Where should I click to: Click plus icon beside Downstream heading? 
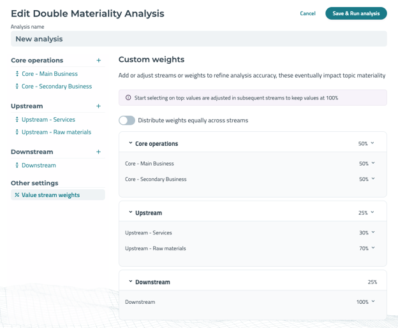coord(99,152)
